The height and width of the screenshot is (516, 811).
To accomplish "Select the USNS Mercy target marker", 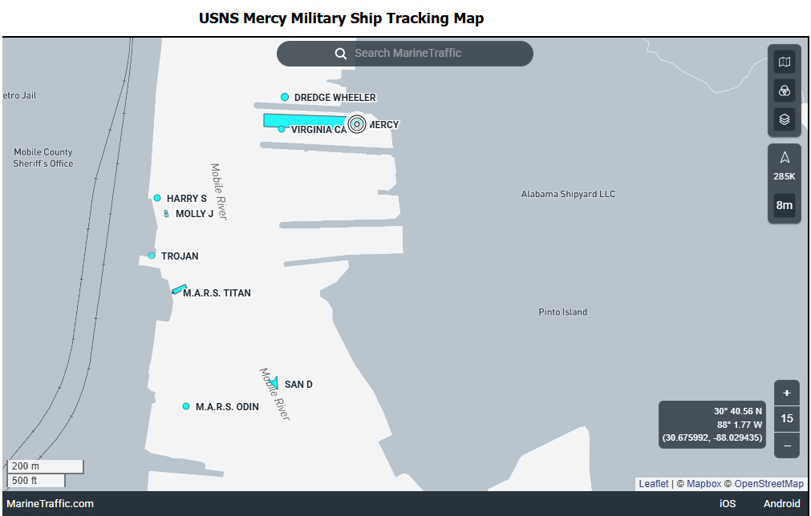I will point(357,124).
